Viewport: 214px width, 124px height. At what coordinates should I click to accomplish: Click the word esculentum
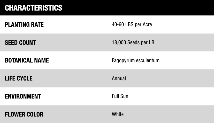(147, 61)
